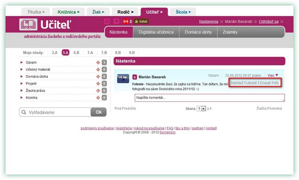The height and width of the screenshot is (180, 299).
Task: Select class 2.A
Action: (54, 53)
